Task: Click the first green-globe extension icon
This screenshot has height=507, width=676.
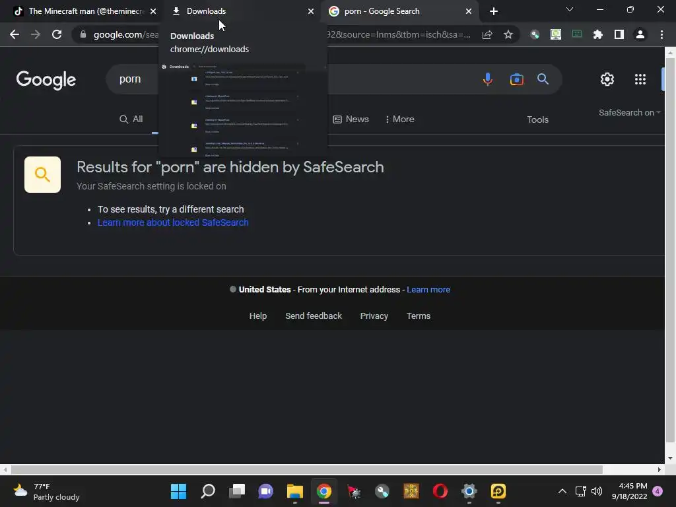Action: pyautogui.click(x=535, y=34)
